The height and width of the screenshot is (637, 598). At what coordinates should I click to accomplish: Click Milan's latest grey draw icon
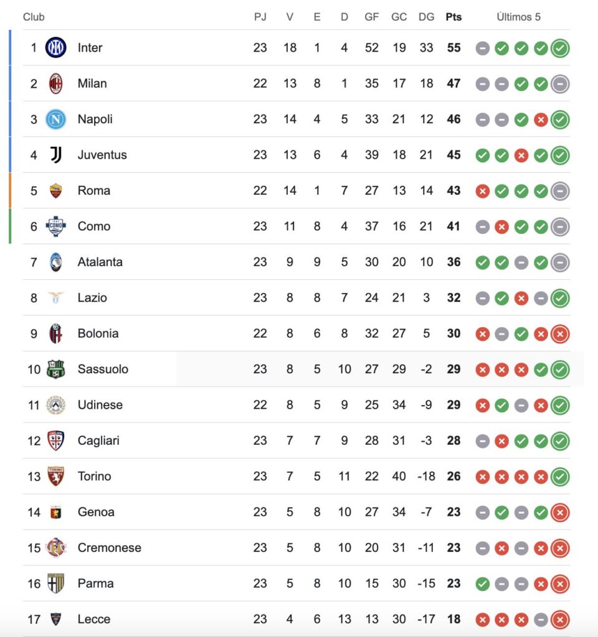point(560,84)
